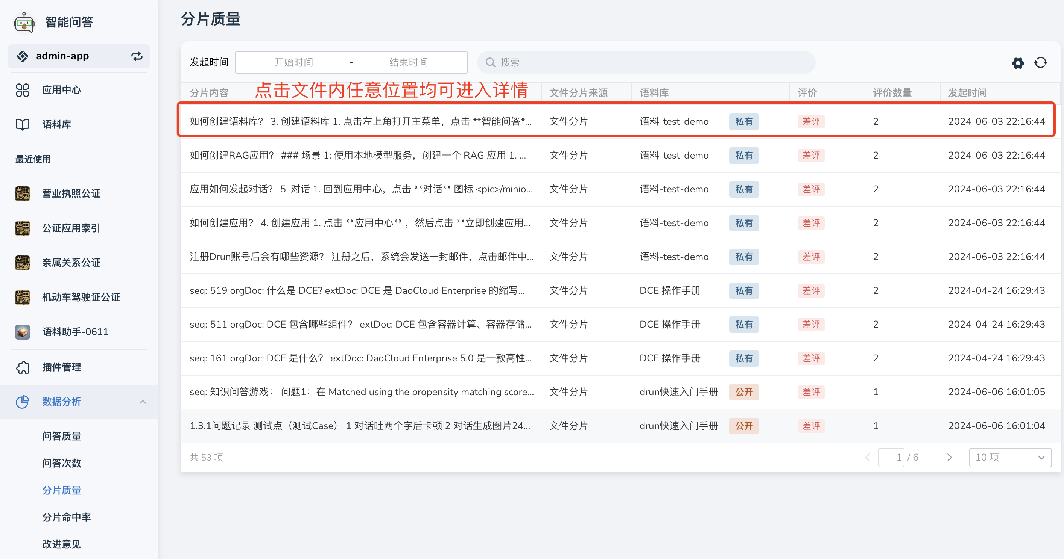The width and height of the screenshot is (1064, 559).
Task: Open the seq: 519 DCE chunk row
Action: point(357,290)
